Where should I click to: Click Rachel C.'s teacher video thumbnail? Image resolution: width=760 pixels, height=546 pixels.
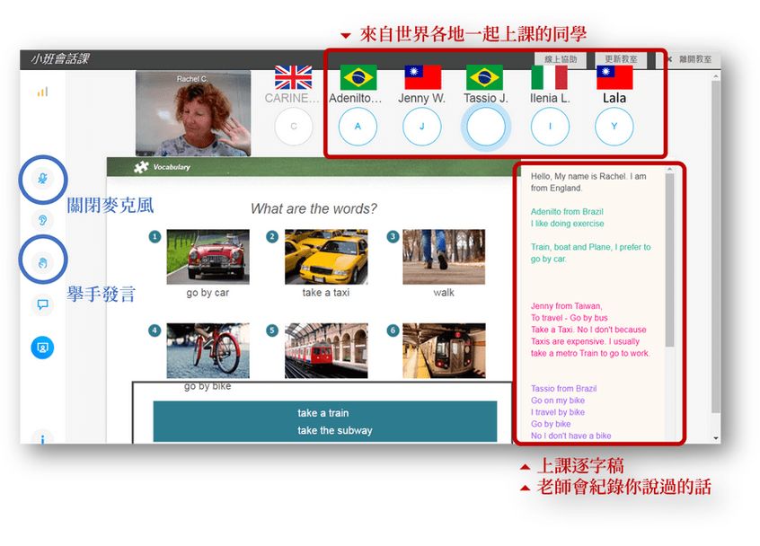[192, 113]
